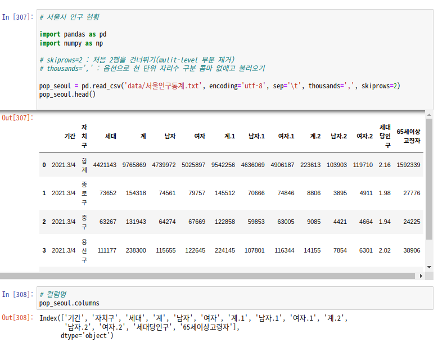Click the vertical scrollbar up arrow in output

[x=430, y=115]
